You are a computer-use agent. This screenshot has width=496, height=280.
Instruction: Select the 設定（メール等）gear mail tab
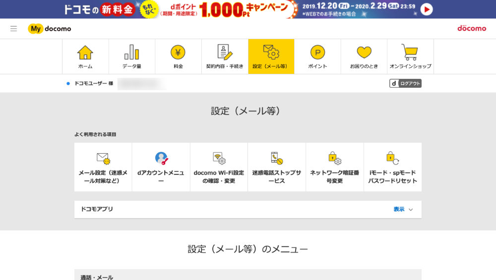[271, 56]
